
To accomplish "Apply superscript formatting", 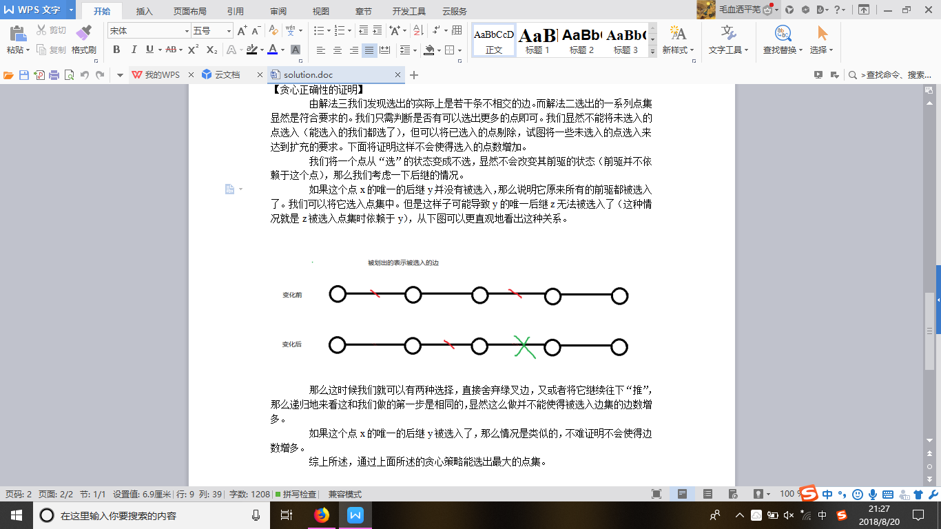I will 194,50.
